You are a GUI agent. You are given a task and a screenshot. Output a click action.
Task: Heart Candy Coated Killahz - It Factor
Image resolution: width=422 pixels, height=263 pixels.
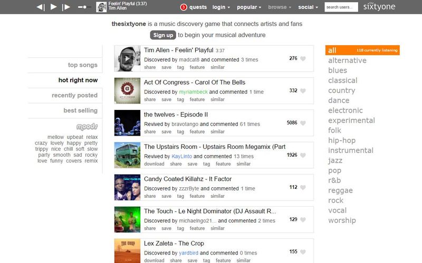[x=303, y=187]
